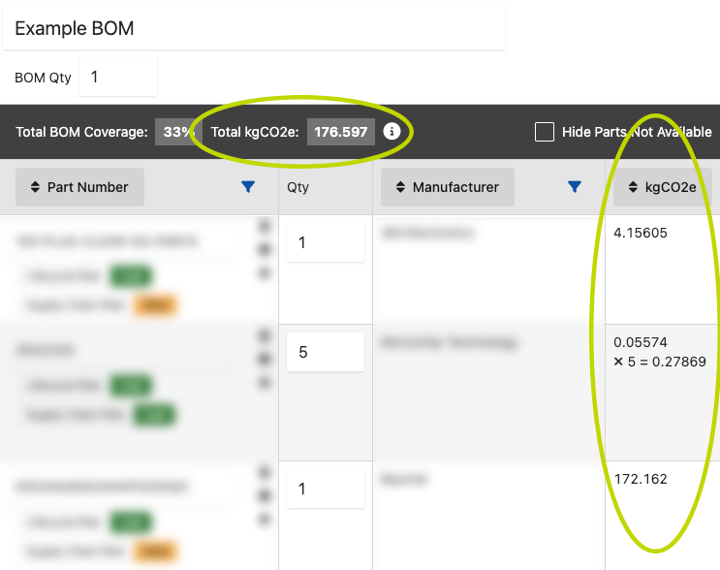The width and height of the screenshot is (720, 570).
Task: Click the middle action icon in the quantity-5 part row
Action: pyautogui.click(x=263, y=360)
